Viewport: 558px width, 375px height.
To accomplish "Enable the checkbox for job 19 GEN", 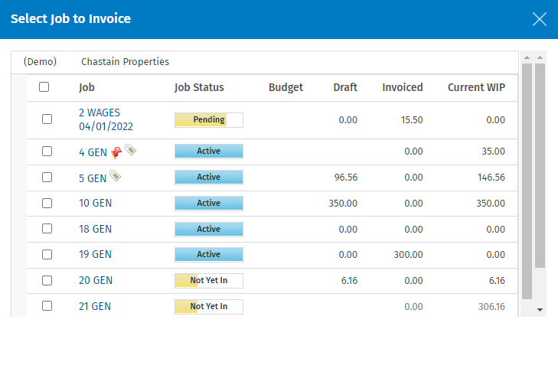I will tap(47, 255).
